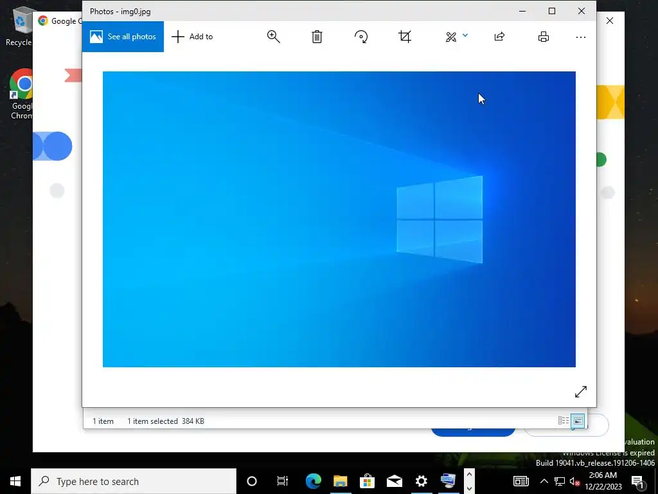Share the photo using share icon

click(499, 37)
